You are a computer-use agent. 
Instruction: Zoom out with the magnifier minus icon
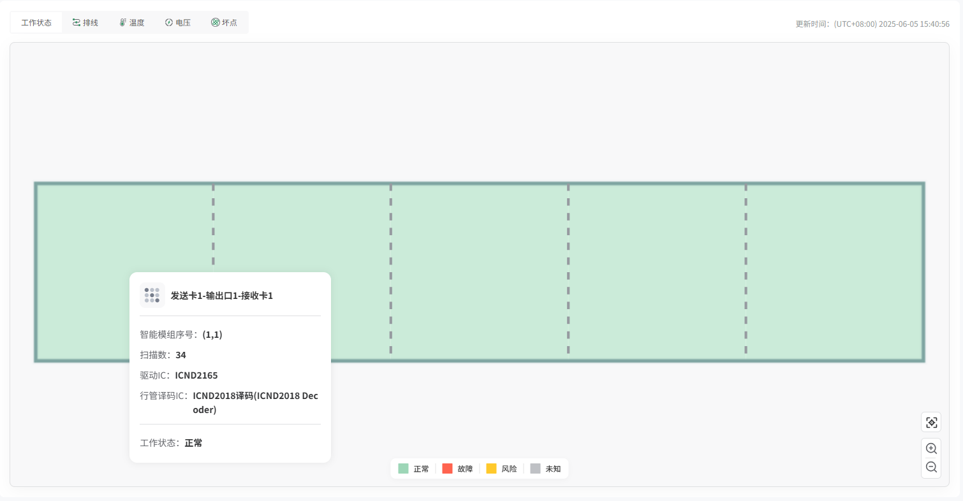[931, 467]
